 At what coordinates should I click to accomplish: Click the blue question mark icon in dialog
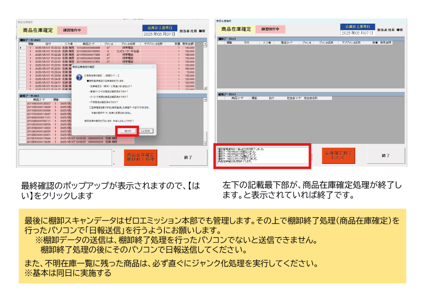[79, 77]
